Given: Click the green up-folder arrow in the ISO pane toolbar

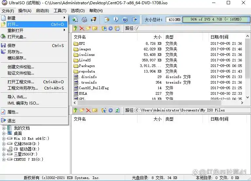Looking at the screenshot, I should point(75,28).
